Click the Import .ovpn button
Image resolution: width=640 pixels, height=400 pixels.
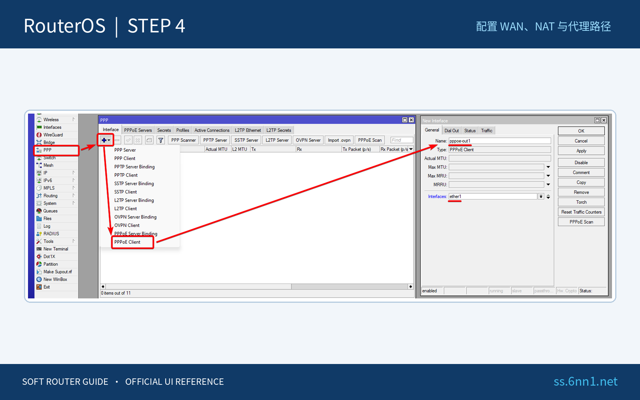tap(339, 140)
